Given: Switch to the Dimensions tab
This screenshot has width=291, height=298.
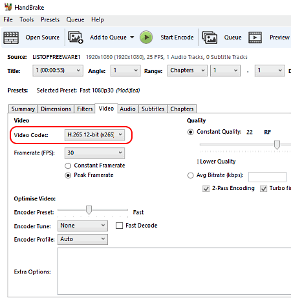Looking at the screenshot, I should point(56,109).
